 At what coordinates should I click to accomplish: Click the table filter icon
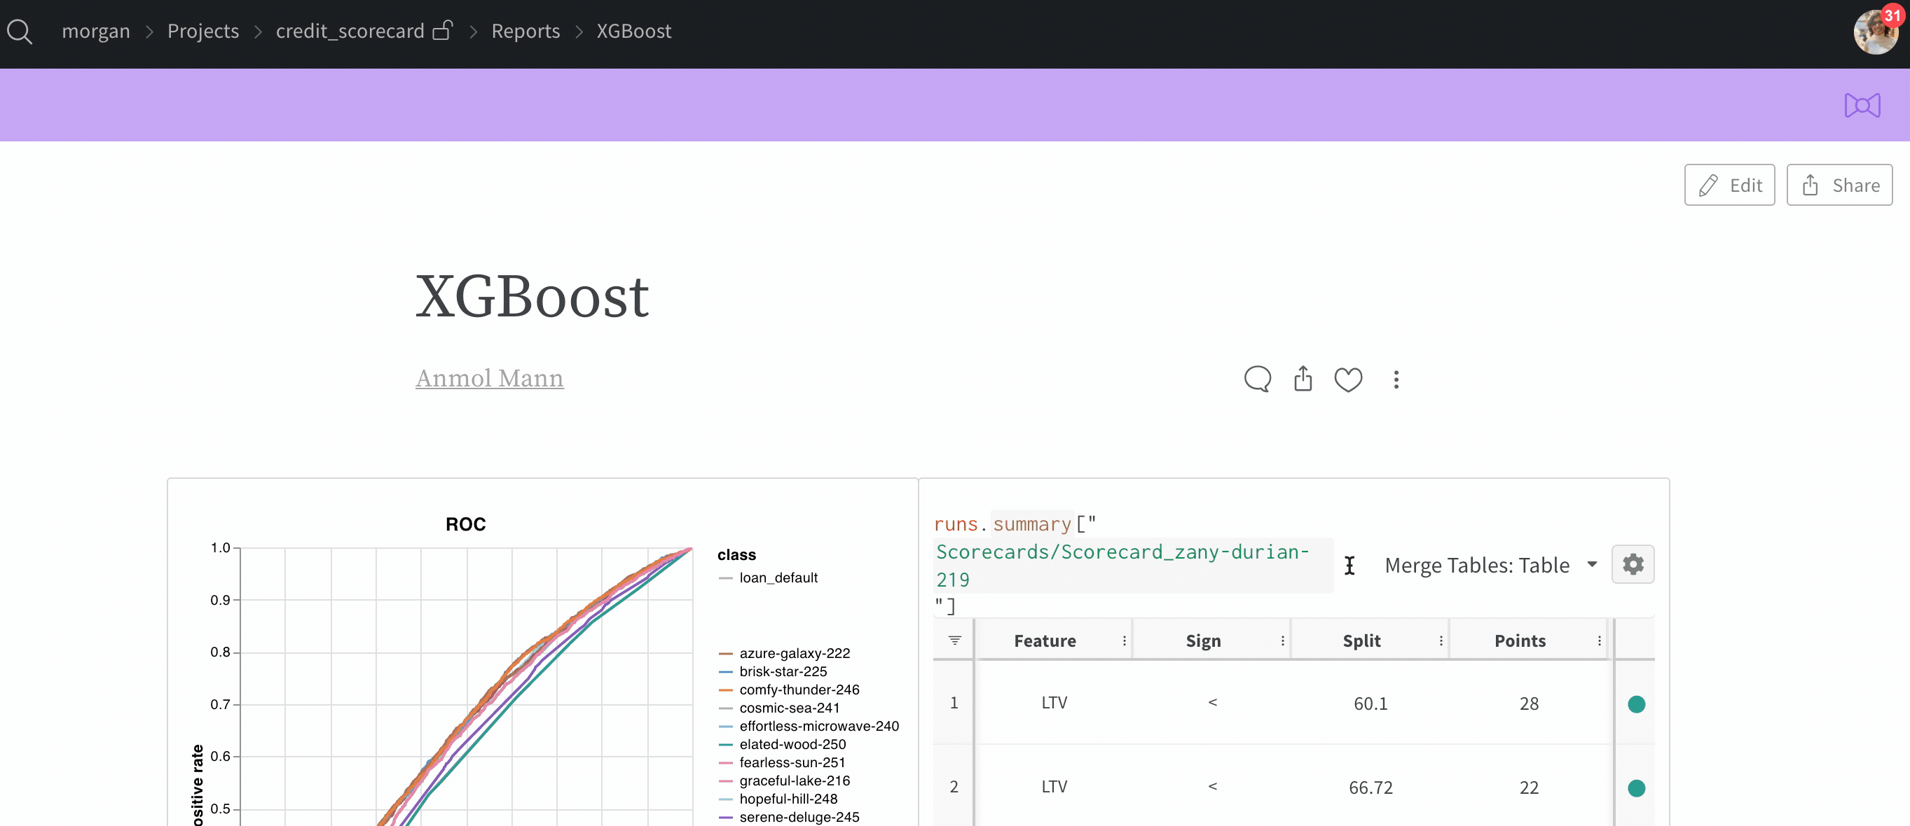click(x=954, y=640)
